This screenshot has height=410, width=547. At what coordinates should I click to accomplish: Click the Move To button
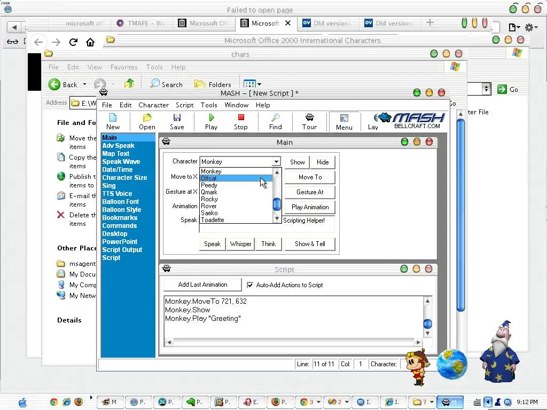tap(310, 177)
